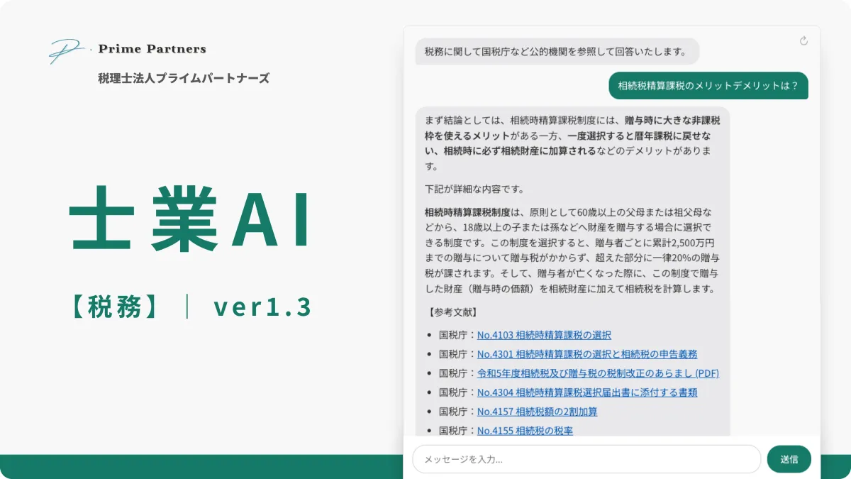This screenshot has width=851, height=479.
Task: Open the No.4157 相続税額の2割加算 link
Action: coord(537,412)
